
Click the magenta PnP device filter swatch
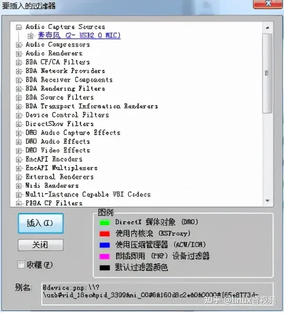[x=104, y=256]
